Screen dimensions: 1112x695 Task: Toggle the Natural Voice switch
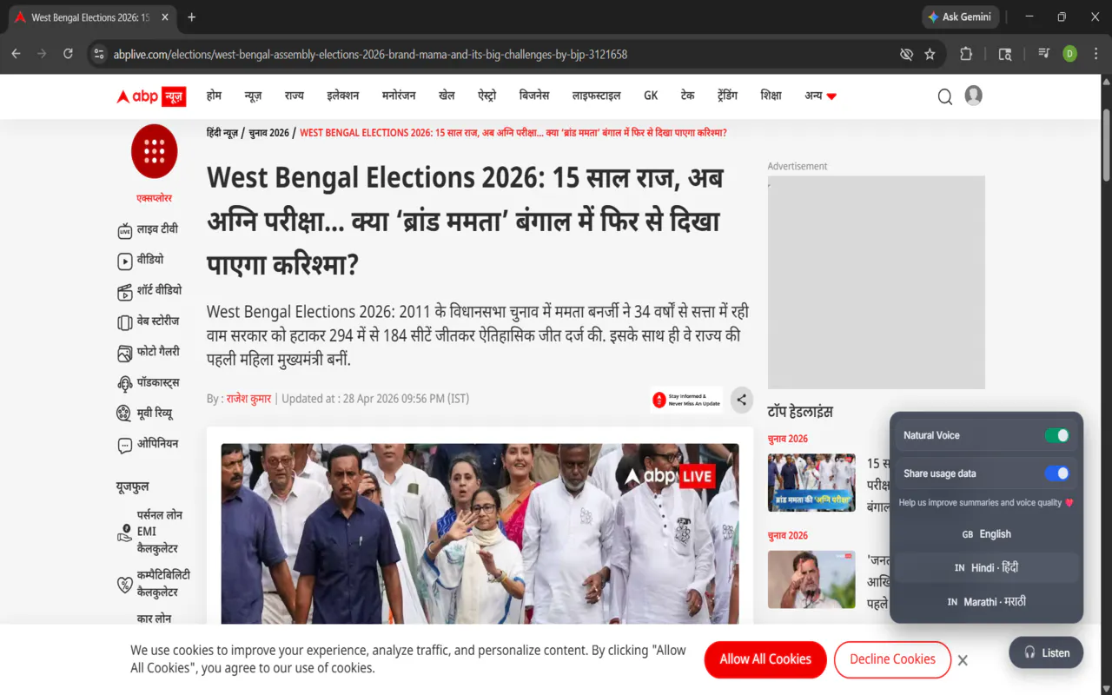[1056, 435]
